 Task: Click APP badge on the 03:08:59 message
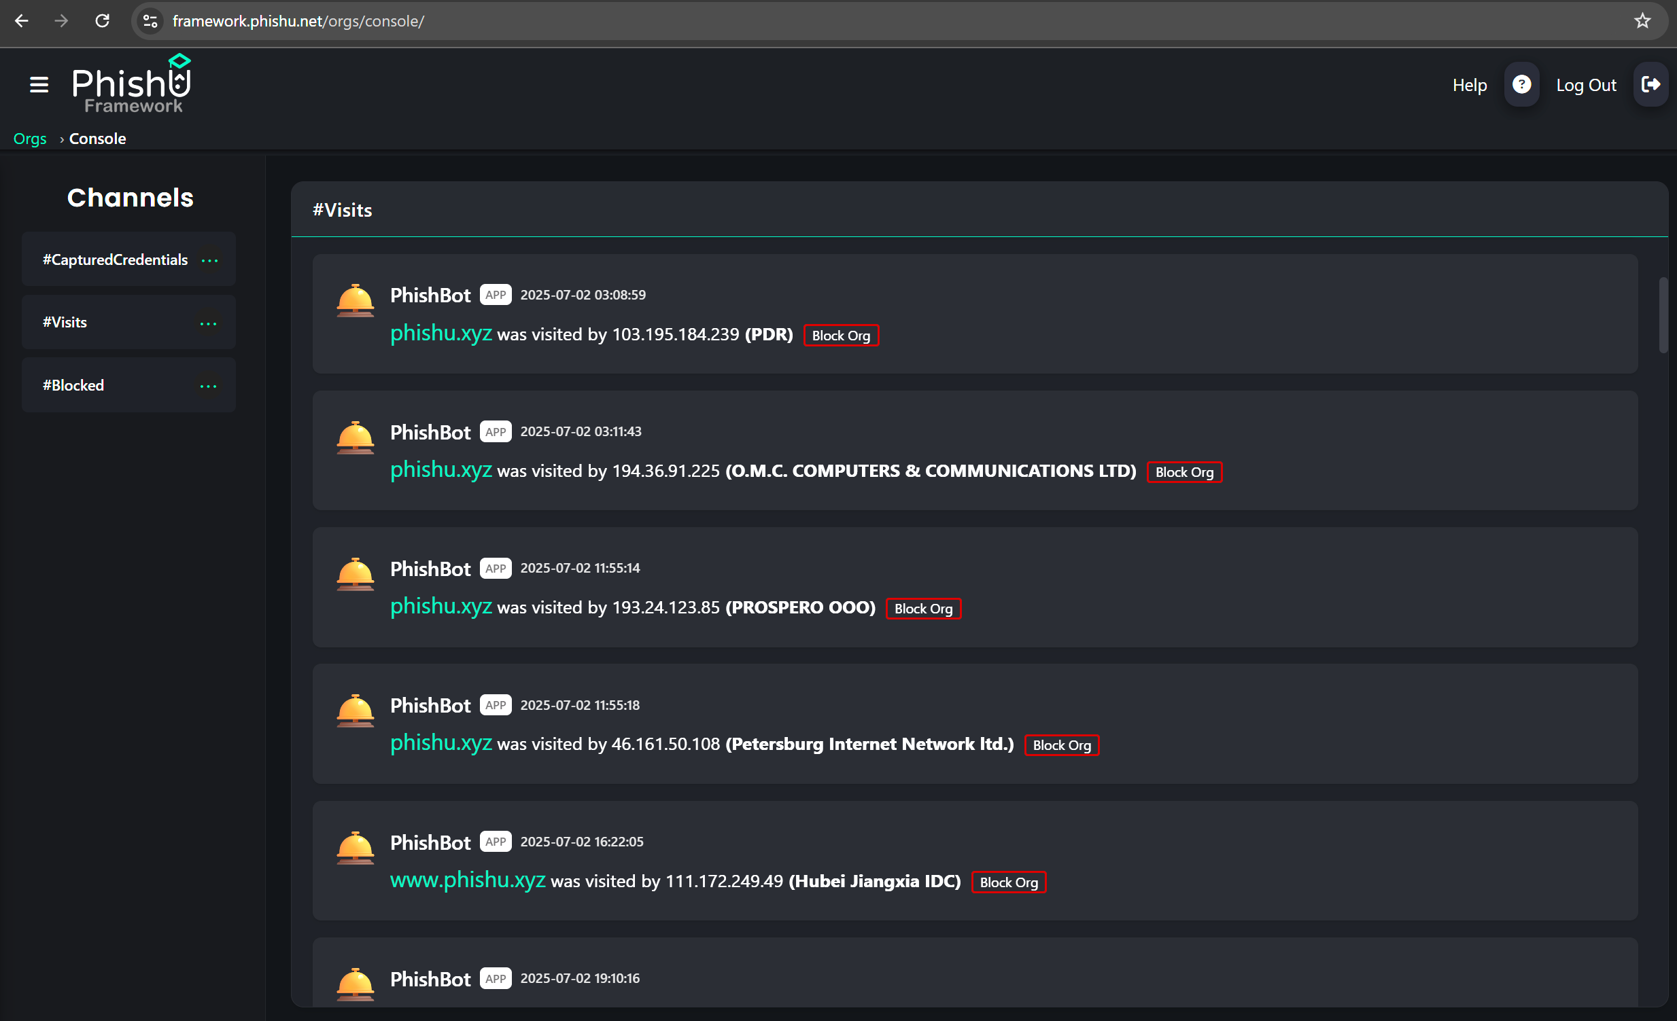pos(496,295)
